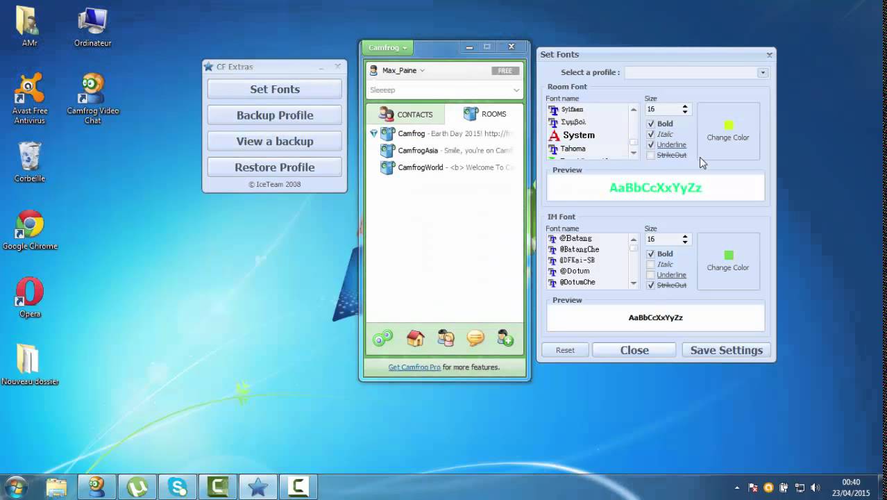Enable IM Font Underline checkbox
Screen dimensions: 887x500
[x=650, y=274]
